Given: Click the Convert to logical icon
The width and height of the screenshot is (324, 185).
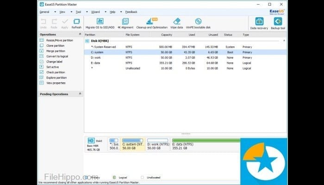Looking at the screenshot, I should tap(42, 56).
